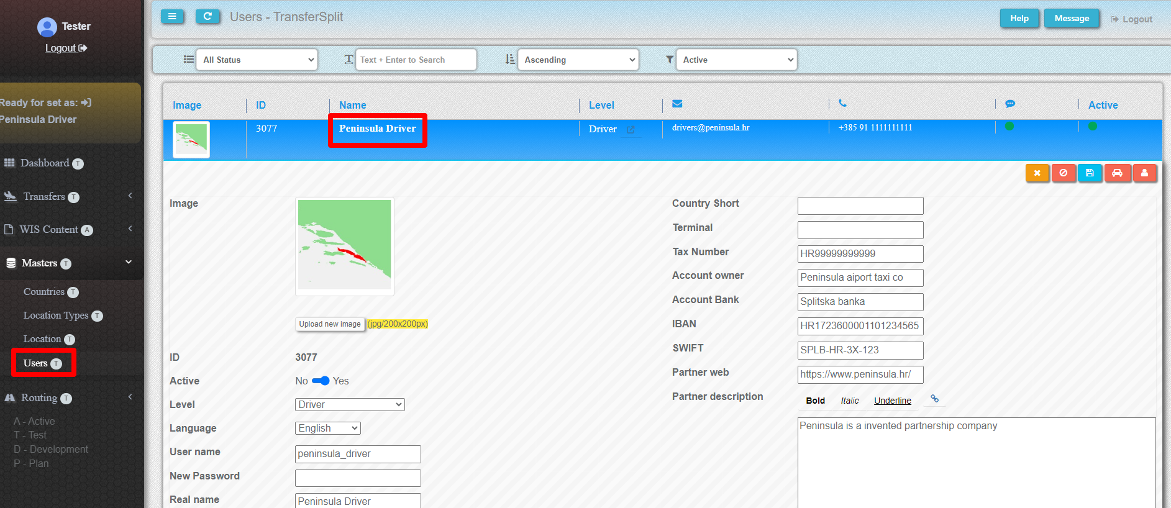This screenshot has height=508, width=1171.
Task: Open the Ascending sort dropdown
Action: pyautogui.click(x=578, y=60)
